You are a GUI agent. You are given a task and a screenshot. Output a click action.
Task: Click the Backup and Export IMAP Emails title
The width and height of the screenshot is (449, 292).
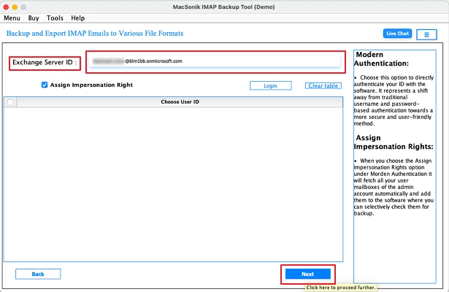tap(95, 33)
